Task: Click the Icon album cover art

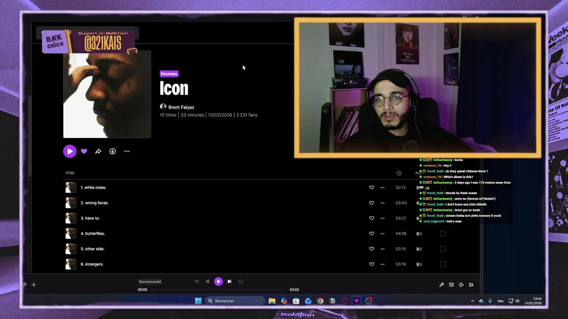Action: pyautogui.click(x=107, y=94)
